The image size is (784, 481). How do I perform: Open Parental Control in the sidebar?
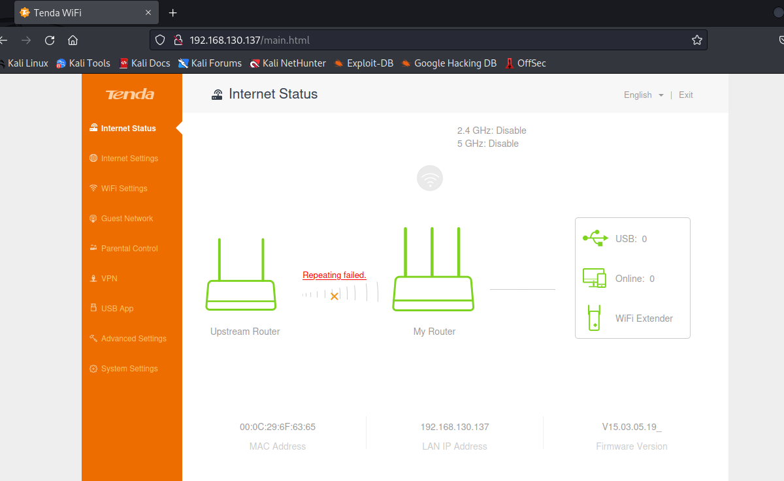click(129, 249)
